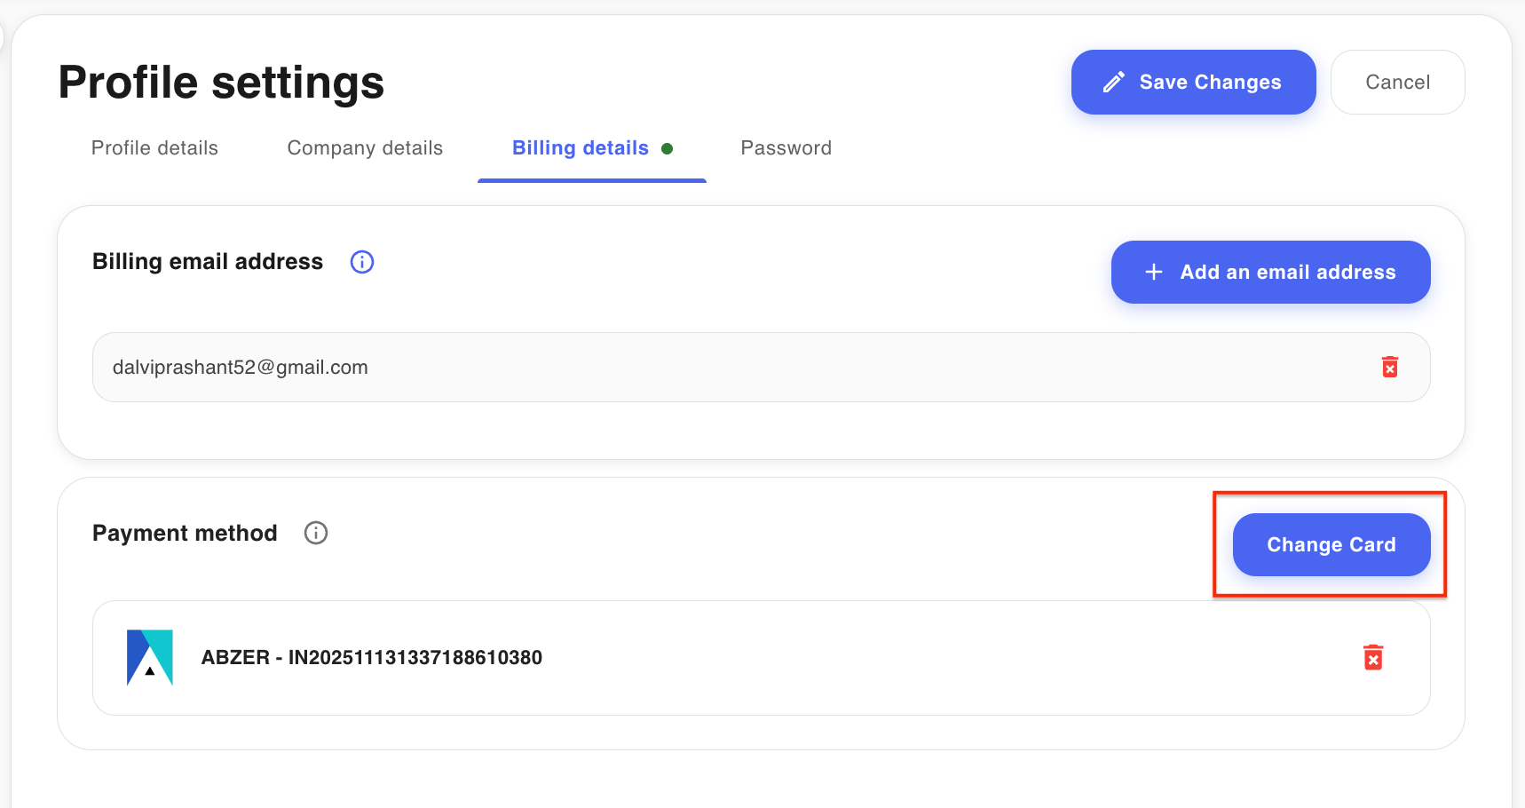Select the ABZER - IN202511131337188610380 payment text
Image resolution: width=1525 pixels, height=808 pixels.
(x=372, y=658)
